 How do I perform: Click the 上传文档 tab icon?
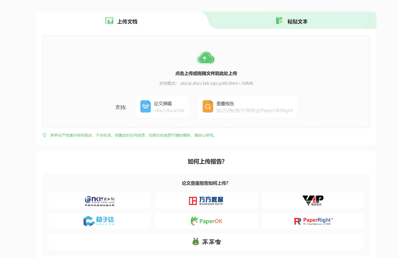click(x=109, y=21)
